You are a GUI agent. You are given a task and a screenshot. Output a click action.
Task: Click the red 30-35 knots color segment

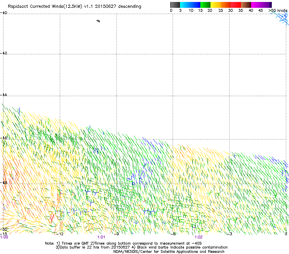(x=236, y=5)
